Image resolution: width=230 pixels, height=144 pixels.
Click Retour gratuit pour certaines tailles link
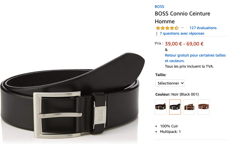point(195,58)
